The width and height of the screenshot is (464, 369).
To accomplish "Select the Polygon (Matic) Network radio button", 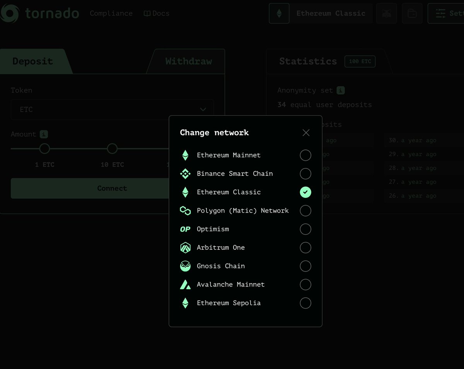I will point(305,211).
